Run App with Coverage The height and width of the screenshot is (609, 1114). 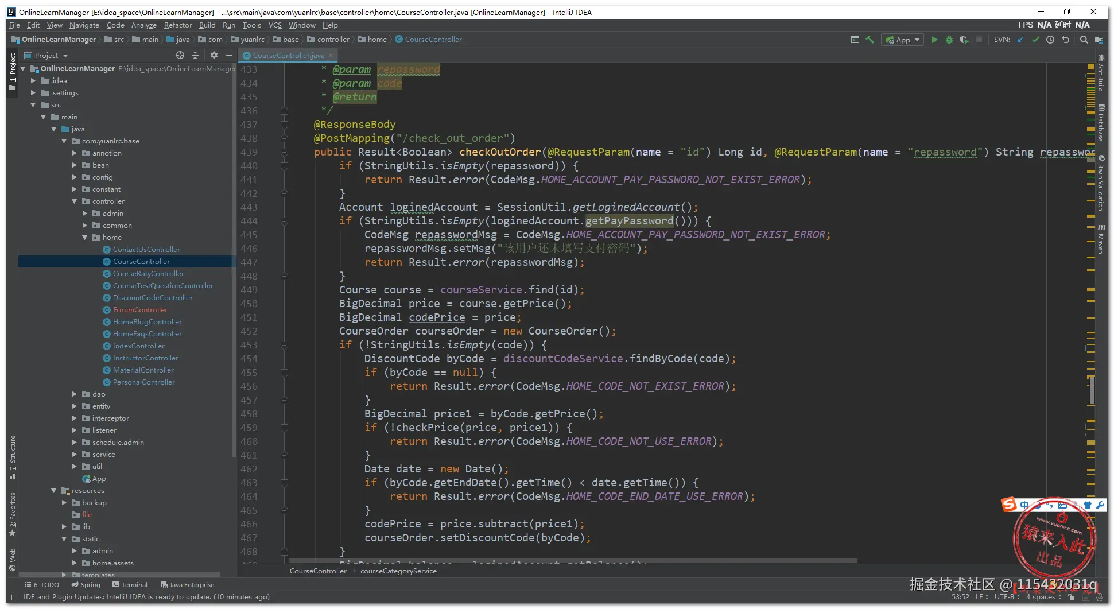tap(964, 40)
